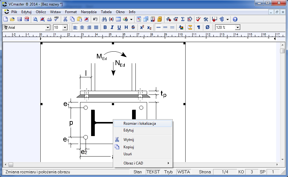Open the 120 % zoom dropdown
This screenshot has width=288, height=177.
(237, 28)
